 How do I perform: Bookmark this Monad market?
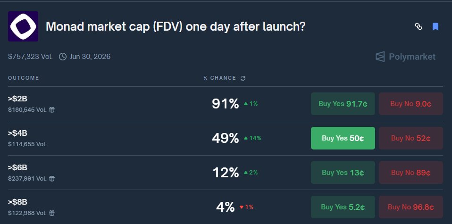click(x=435, y=26)
